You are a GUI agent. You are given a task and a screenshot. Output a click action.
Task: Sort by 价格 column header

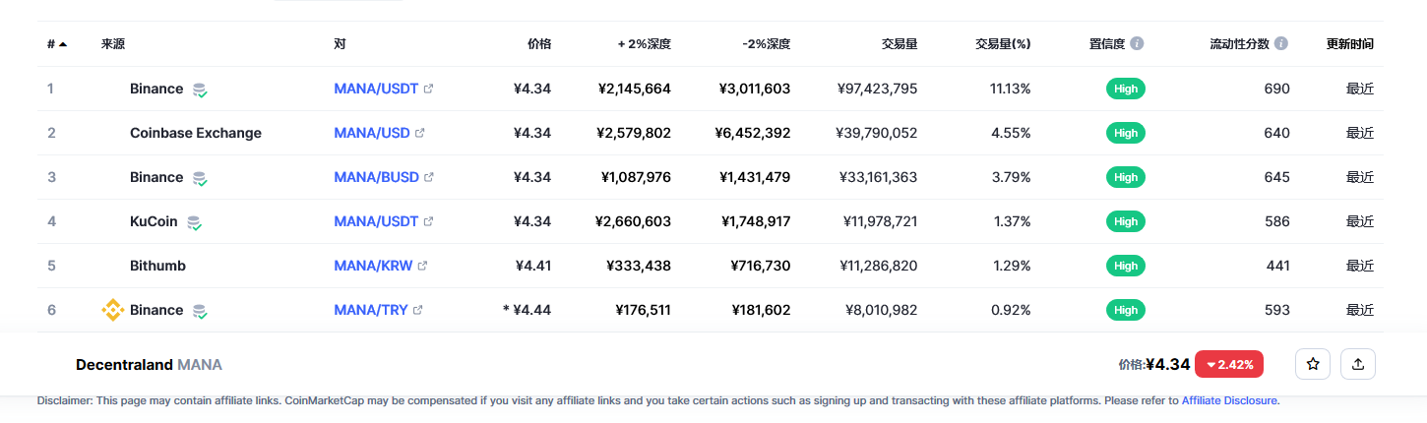[538, 43]
